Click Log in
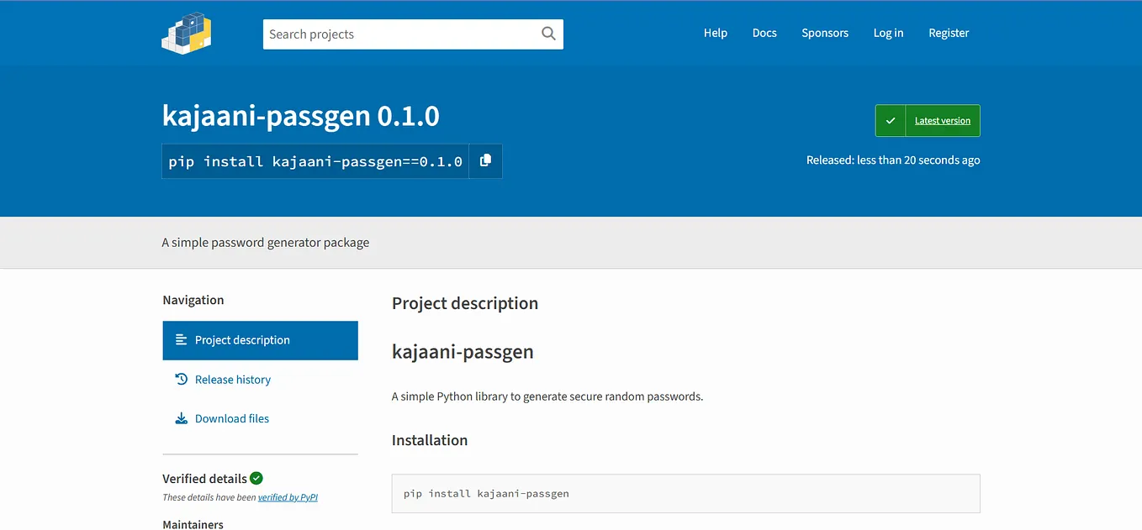Screen dimensions: 1142x530 click(888, 33)
